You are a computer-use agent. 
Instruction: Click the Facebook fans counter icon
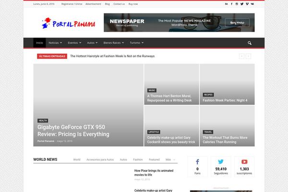click(197, 162)
